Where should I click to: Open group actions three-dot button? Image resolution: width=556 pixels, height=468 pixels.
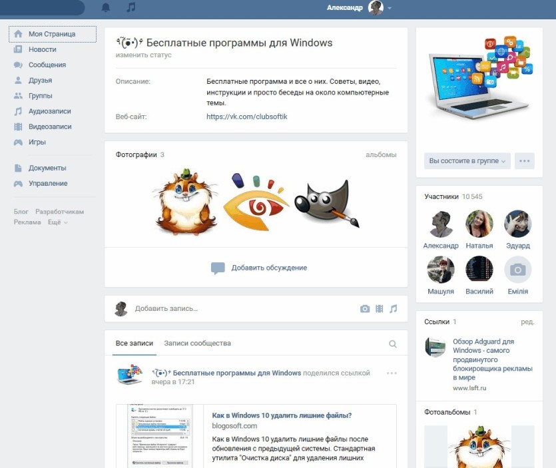click(525, 161)
